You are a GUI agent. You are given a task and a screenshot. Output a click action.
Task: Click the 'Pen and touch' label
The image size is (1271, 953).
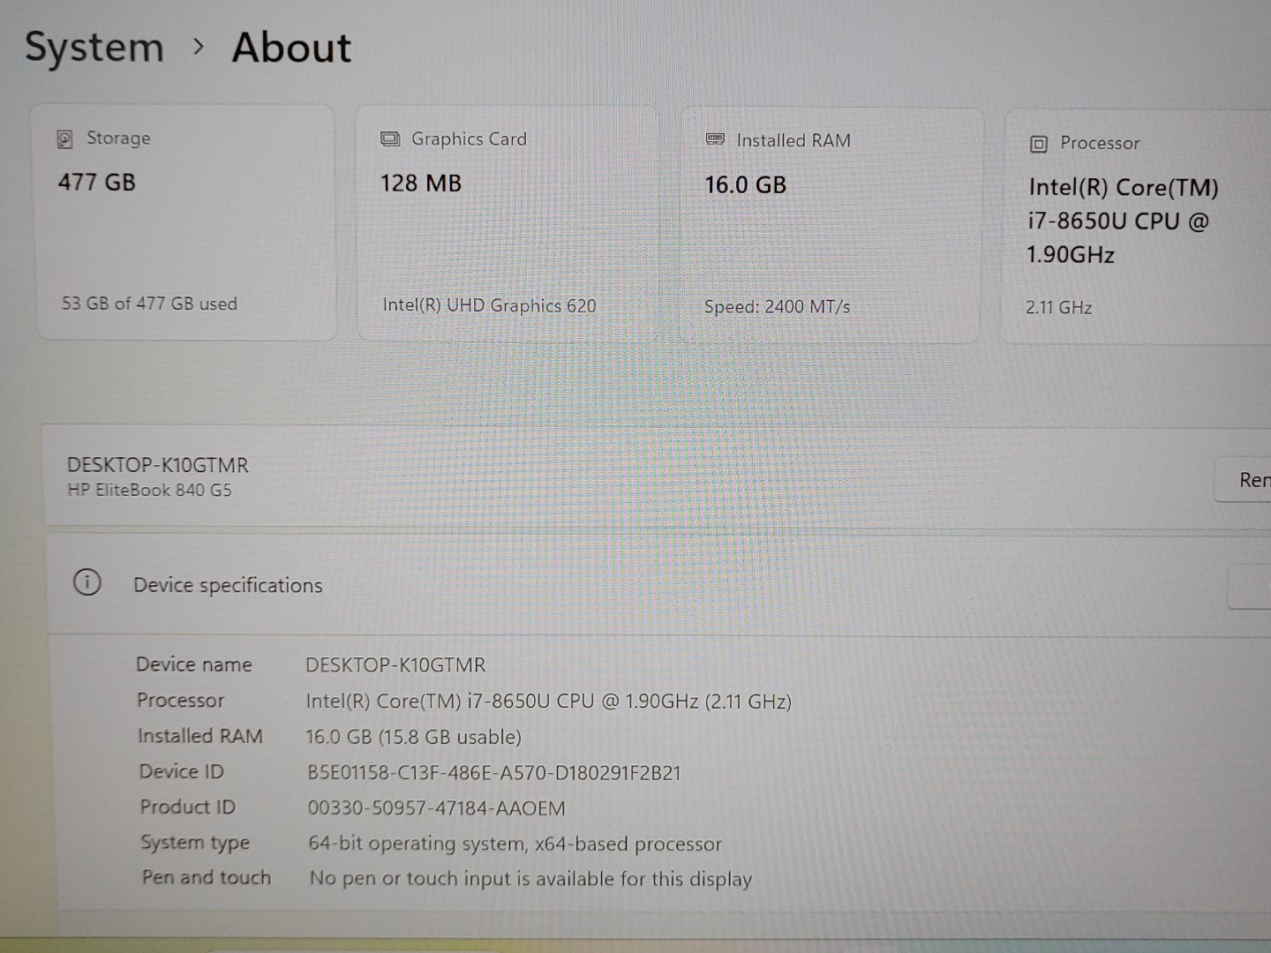tap(207, 877)
